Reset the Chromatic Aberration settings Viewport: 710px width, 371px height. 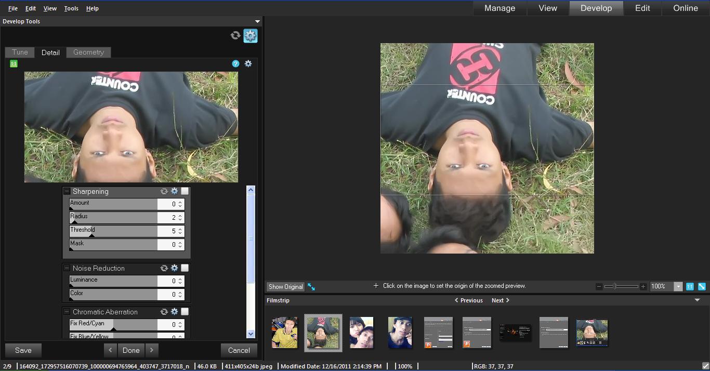click(164, 312)
